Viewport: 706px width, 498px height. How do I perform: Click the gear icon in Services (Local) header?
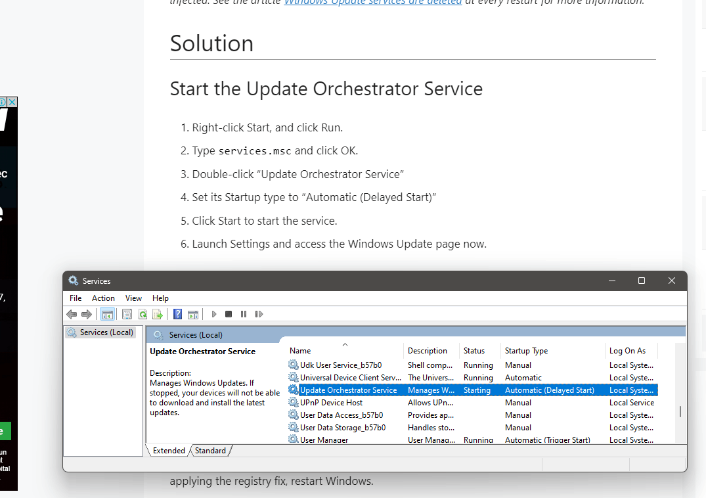[x=158, y=335]
